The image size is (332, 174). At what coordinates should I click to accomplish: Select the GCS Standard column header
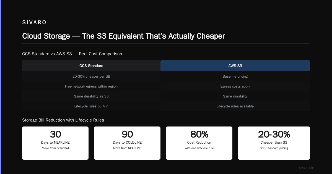click(91, 66)
